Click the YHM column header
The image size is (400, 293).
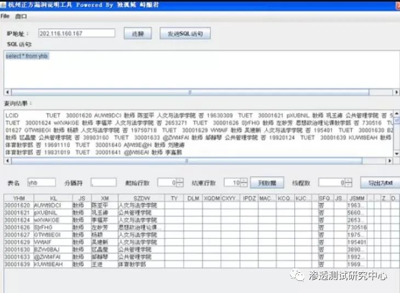(19, 198)
